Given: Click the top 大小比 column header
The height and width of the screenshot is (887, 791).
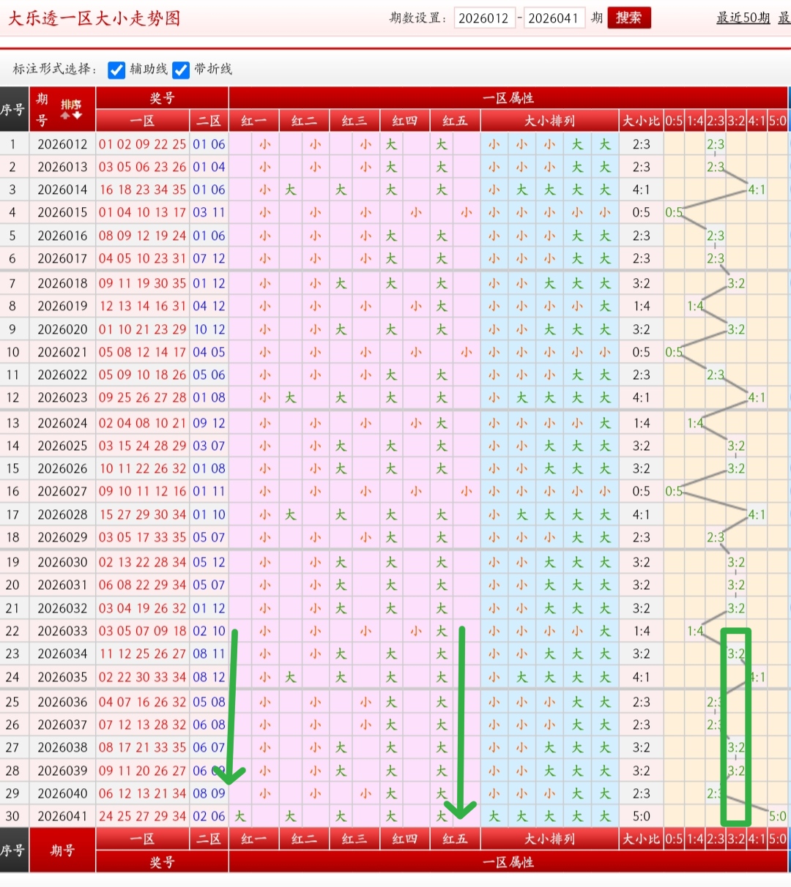Looking at the screenshot, I should (641, 121).
